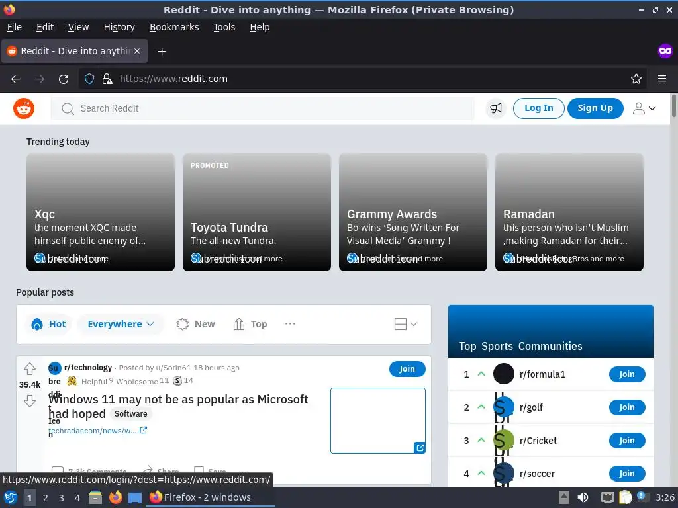Open r/formula1 community
Screen dimensions: 678x508
point(542,374)
